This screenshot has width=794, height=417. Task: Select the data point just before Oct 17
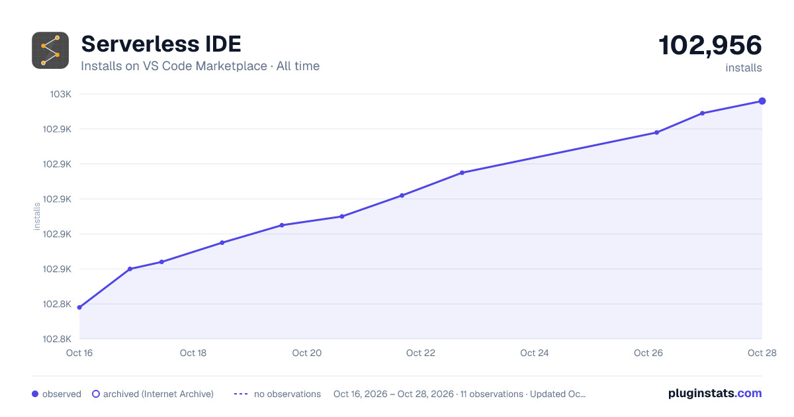click(130, 269)
